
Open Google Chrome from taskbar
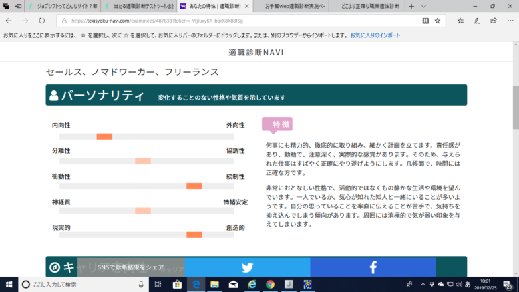pos(270,285)
